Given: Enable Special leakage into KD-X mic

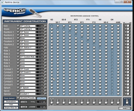Looking at the screenshot, I should tap(106, 94).
